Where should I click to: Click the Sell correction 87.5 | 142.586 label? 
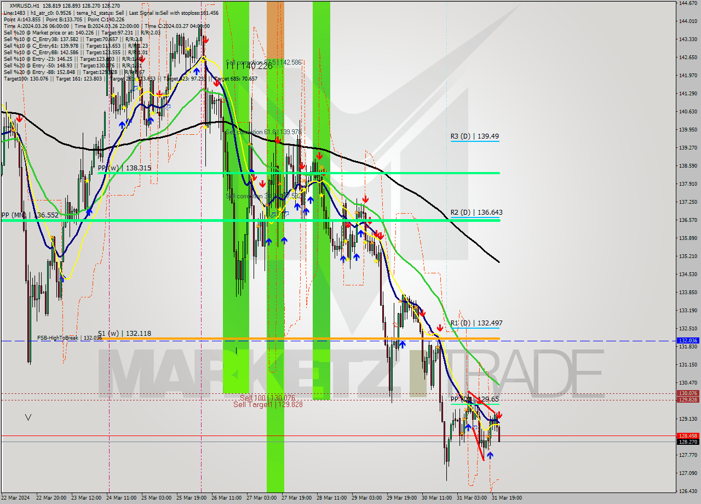pos(263,62)
